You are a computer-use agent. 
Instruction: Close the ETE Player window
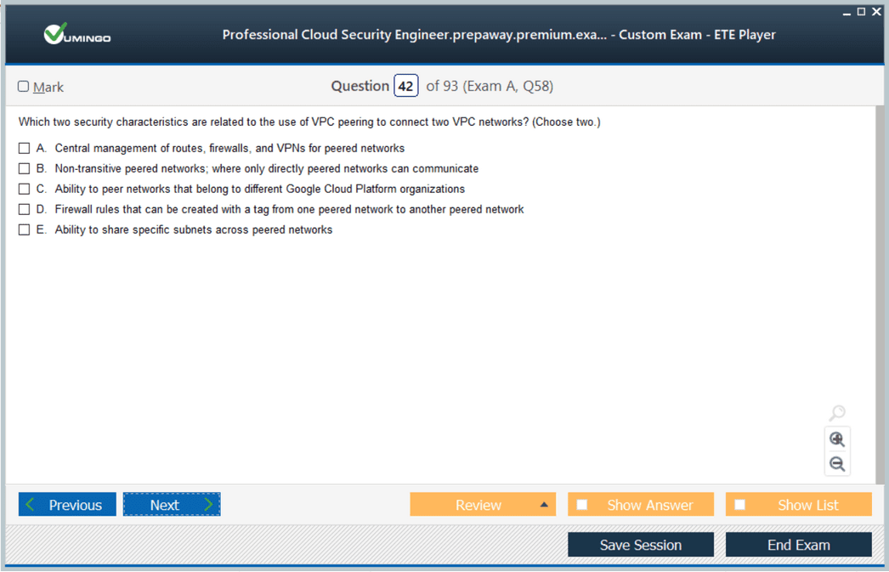(x=876, y=11)
